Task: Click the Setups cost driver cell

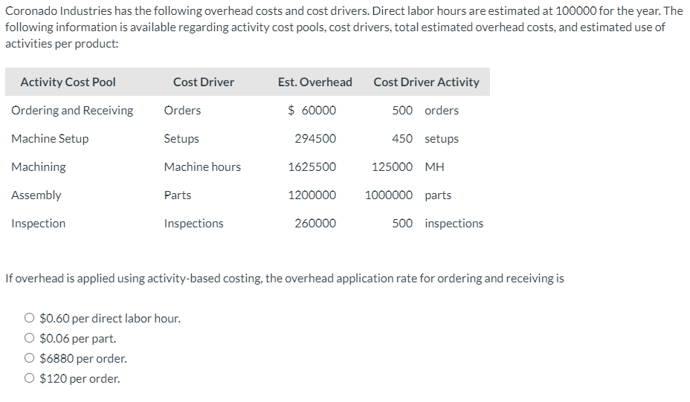Action: pos(181,138)
